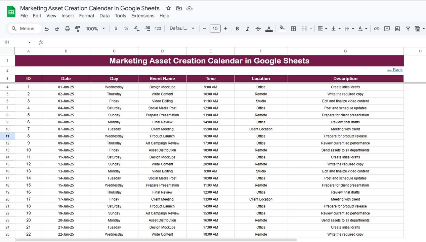Apply percent format icon

click(x=126, y=29)
